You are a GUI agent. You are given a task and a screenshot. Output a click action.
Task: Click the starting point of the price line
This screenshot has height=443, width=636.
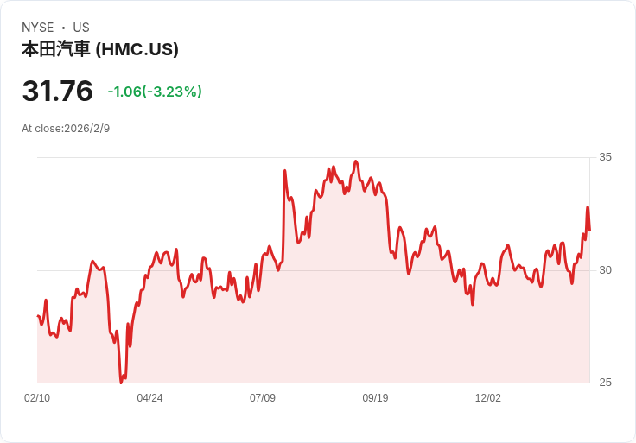[x=38, y=316]
